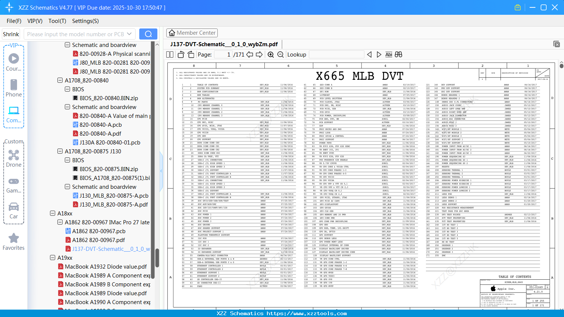This screenshot has width=564, height=317.
Task: Open 820-00928-A Physical scanning file
Action: 111,54
